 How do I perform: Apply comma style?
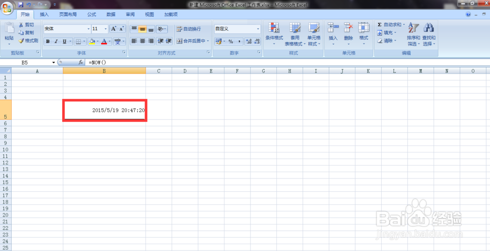click(239, 41)
